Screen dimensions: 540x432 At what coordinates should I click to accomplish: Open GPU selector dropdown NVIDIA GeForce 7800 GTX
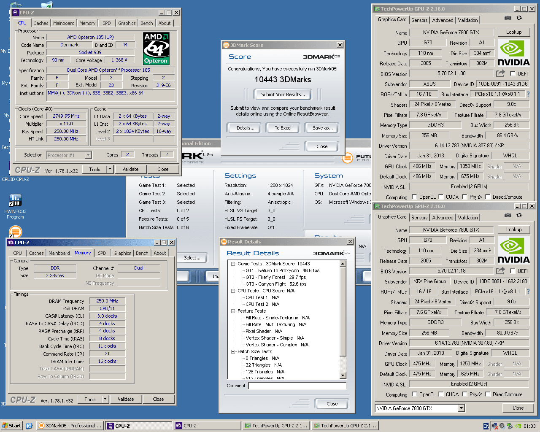click(x=420, y=408)
